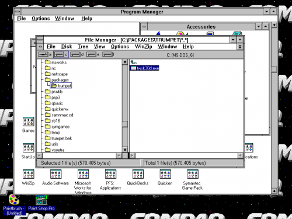Open the msworks folder
This screenshot has width=292, height=219.
click(56, 62)
